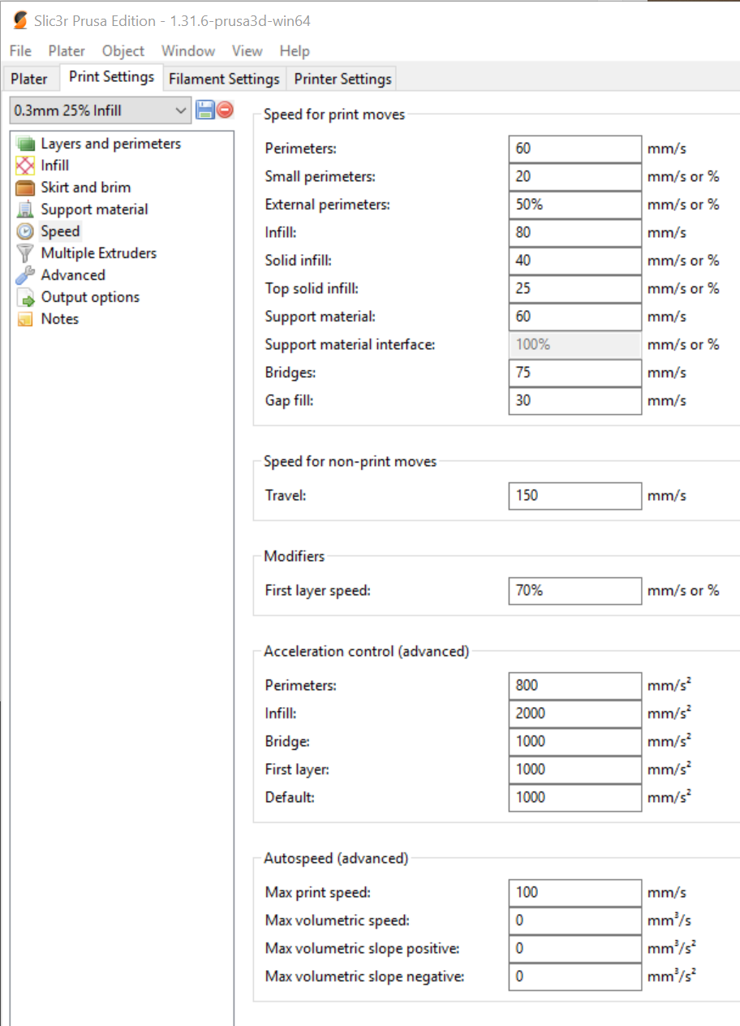Click the Support material building icon

26,209
